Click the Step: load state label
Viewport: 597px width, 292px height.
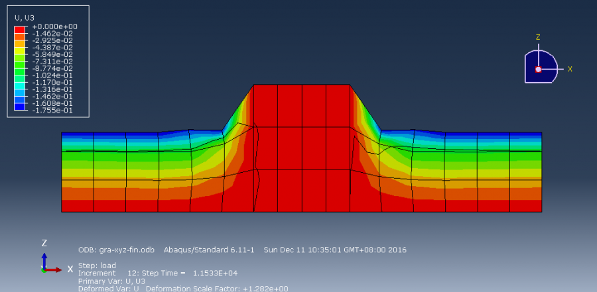(97, 266)
